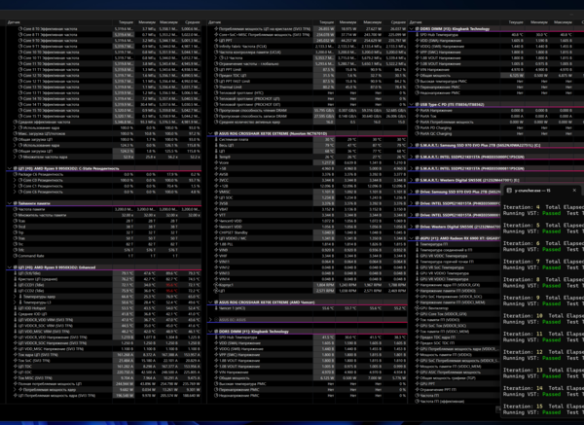Close the y-cruncher.exe terminal tab
Image resolution: width=584 pixels, height=425 pixels.
pyautogui.click(x=574, y=191)
